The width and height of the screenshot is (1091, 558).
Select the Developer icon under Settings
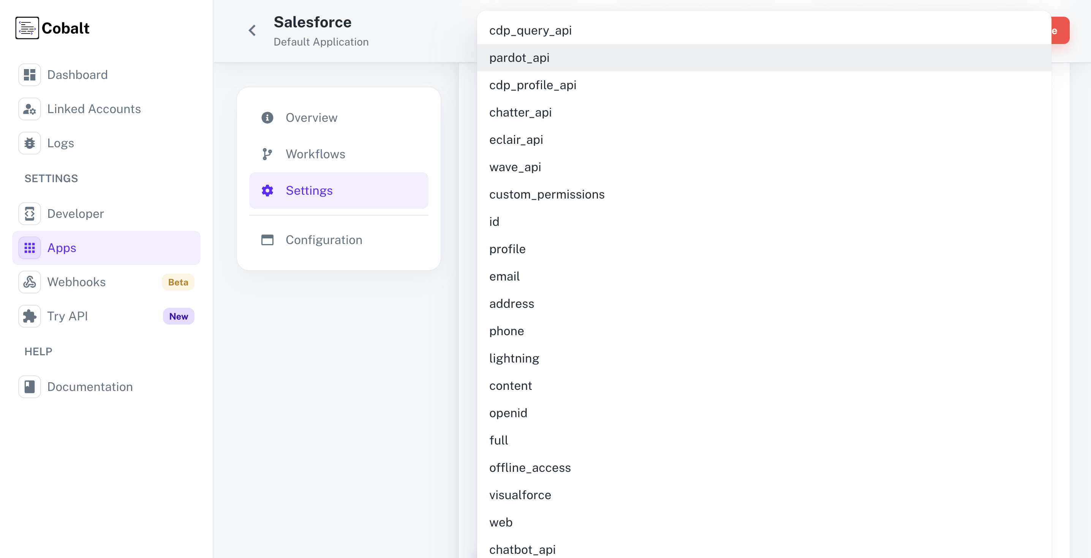pyautogui.click(x=29, y=213)
